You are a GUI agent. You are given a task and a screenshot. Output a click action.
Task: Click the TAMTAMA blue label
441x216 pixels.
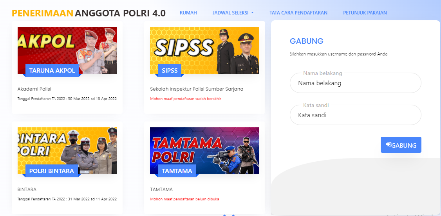[177, 171]
